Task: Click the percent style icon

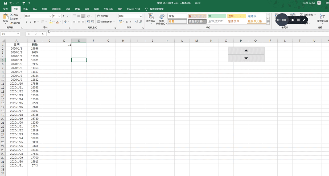Action: coord(127,22)
